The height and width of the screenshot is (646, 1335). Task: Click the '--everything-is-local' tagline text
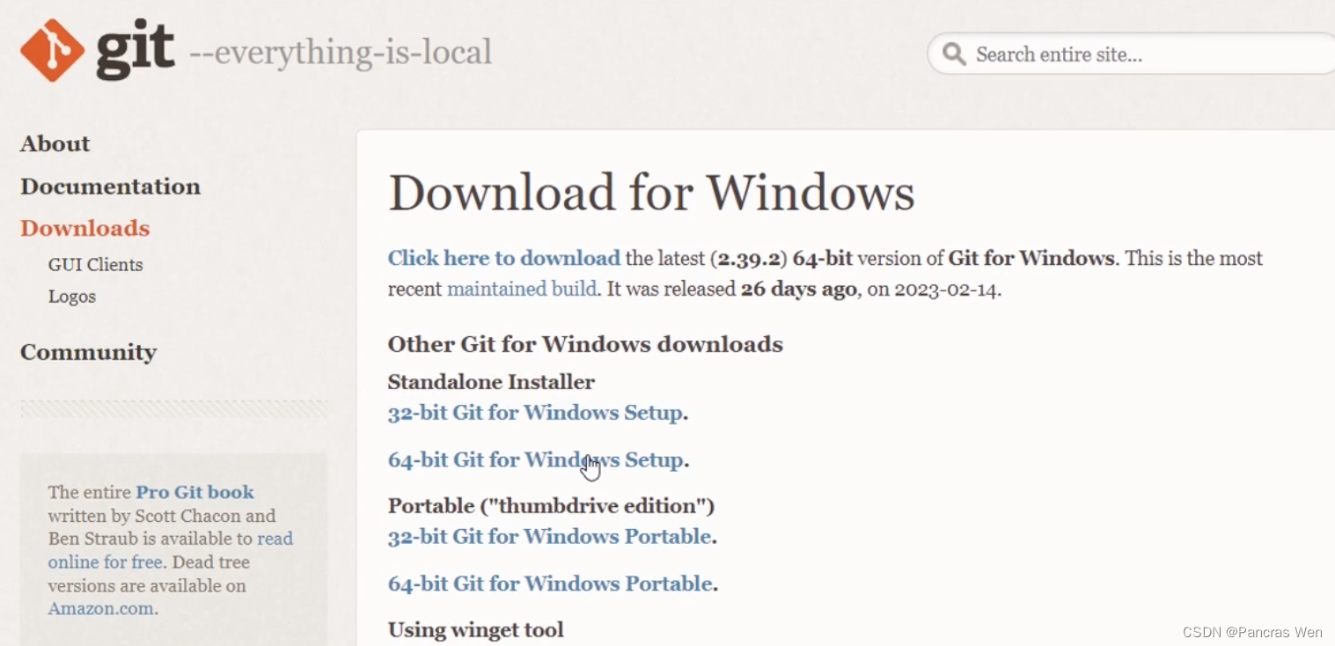(x=341, y=52)
